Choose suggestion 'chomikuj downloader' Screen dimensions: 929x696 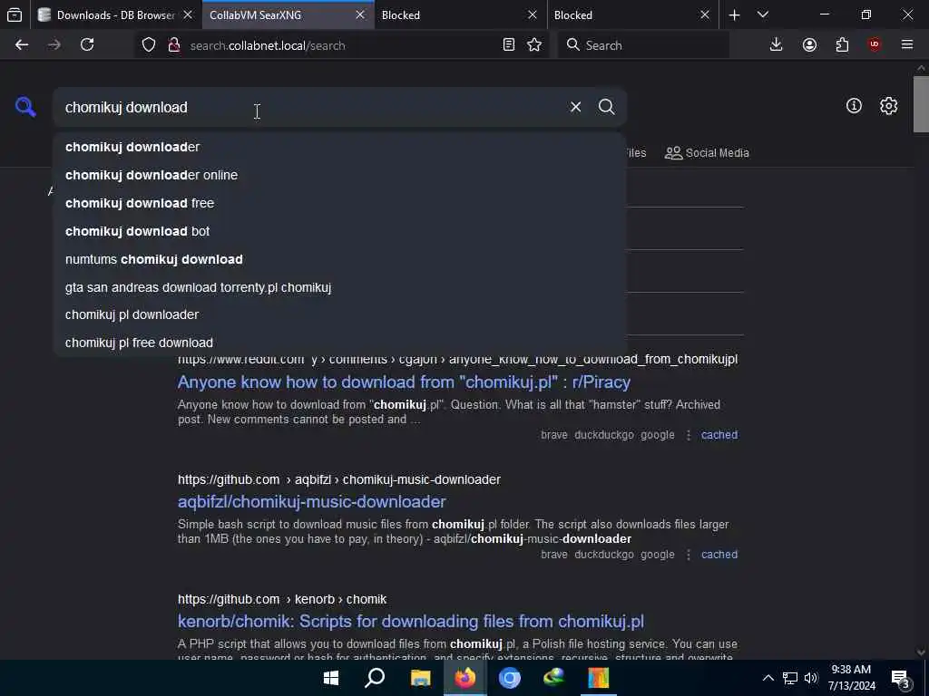339,147
